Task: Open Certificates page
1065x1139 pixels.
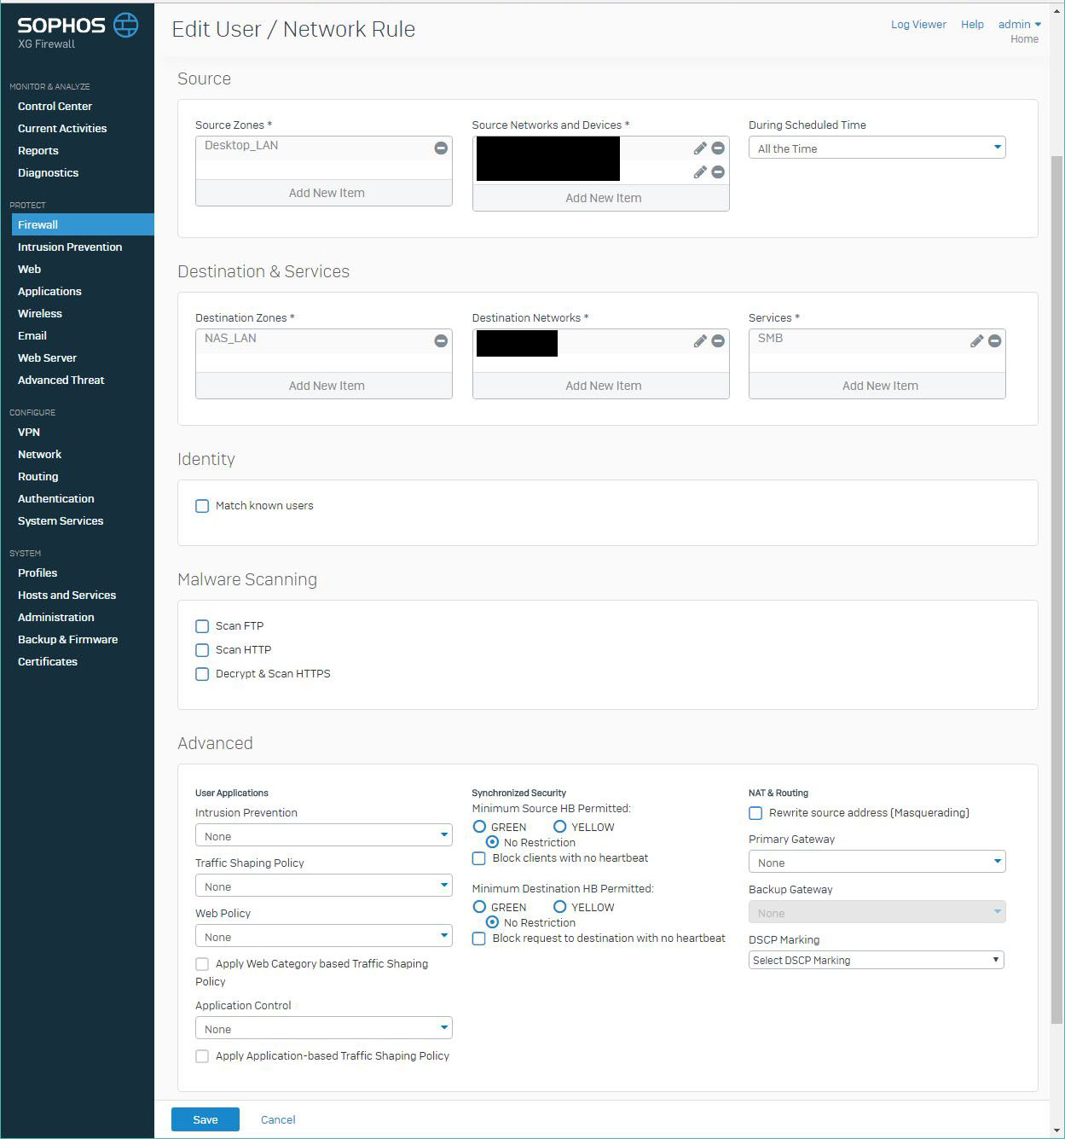Action: coord(48,662)
